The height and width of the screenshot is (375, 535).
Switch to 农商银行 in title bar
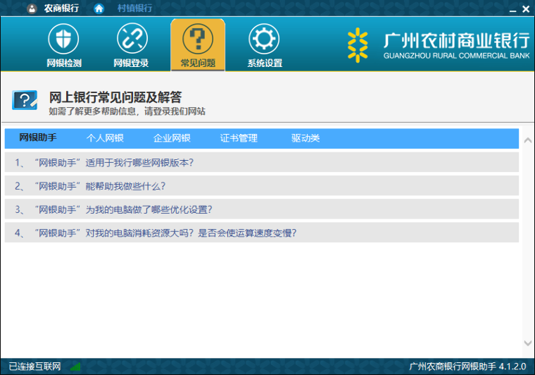[x=61, y=8]
